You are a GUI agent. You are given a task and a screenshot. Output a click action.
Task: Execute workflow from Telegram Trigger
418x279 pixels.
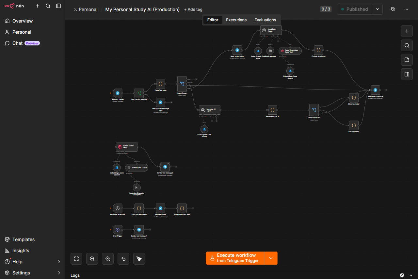click(x=235, y=258)
